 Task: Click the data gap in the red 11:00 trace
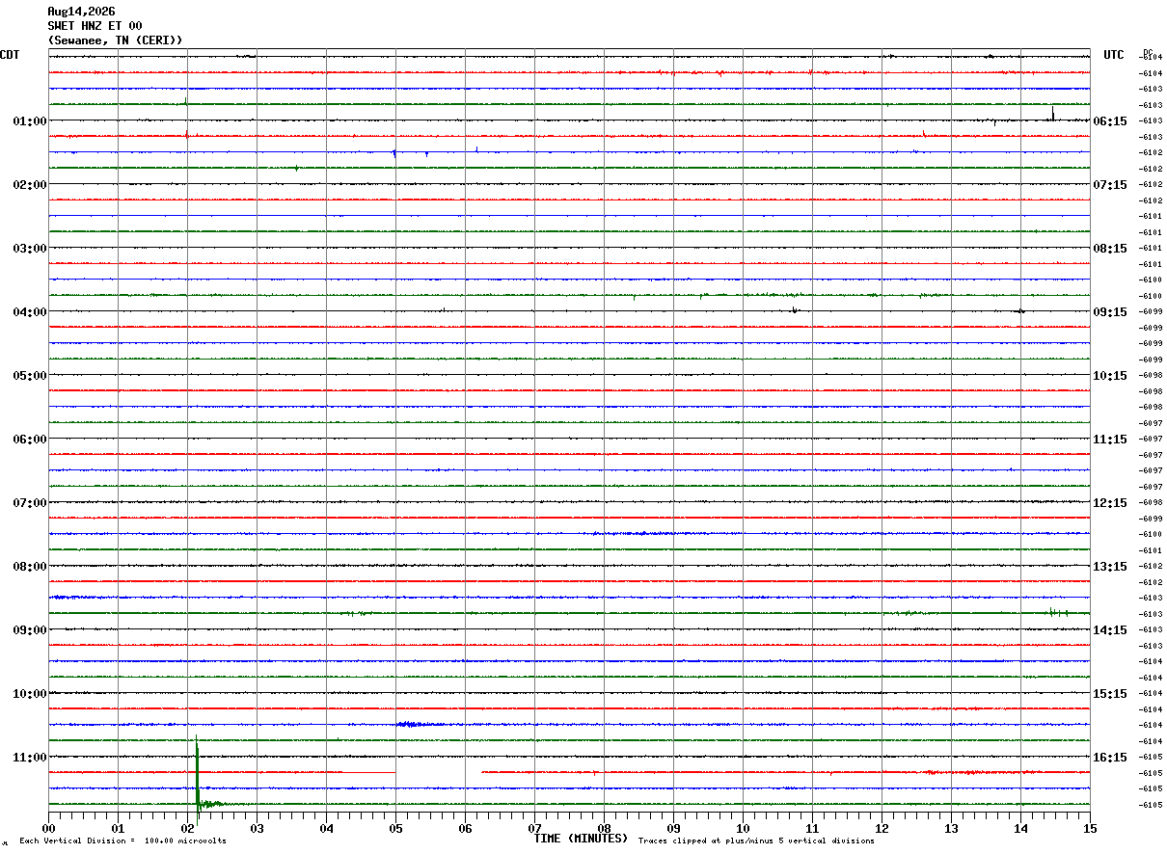tap(438, 772)
